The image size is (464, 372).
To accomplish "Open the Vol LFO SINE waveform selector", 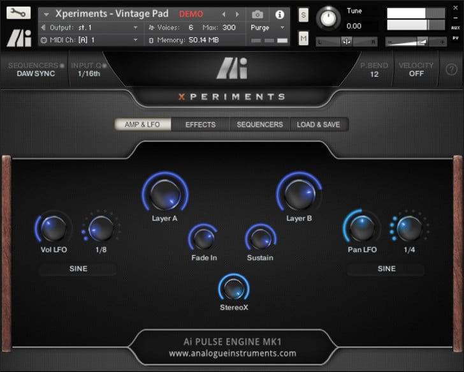I will [x=78, y=269].
